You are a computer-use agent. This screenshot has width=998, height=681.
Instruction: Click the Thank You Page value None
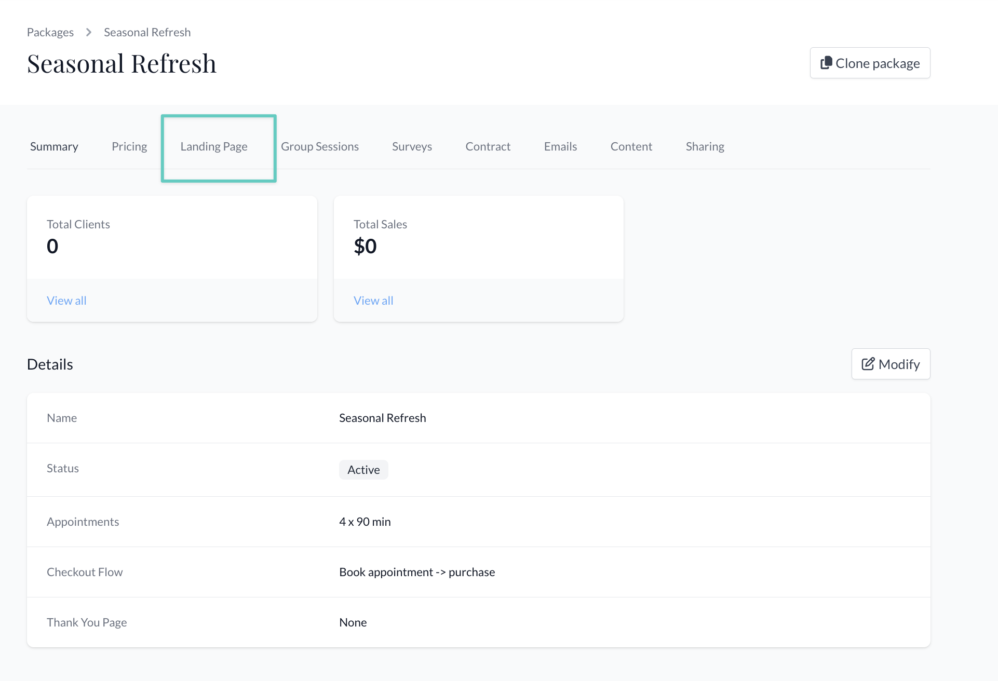pos(353,622)
